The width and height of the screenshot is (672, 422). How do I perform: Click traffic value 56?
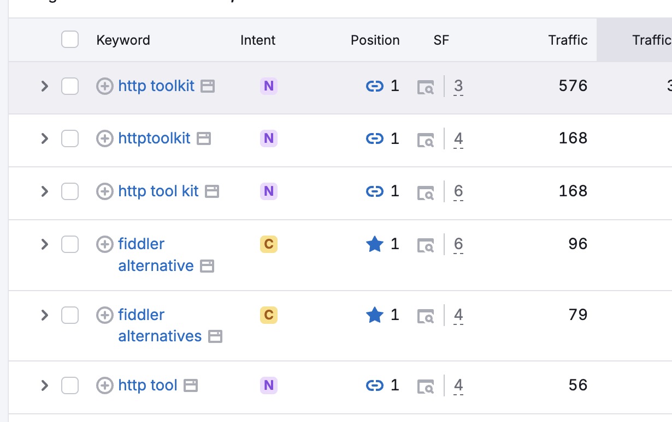click(x=577, y=385)
